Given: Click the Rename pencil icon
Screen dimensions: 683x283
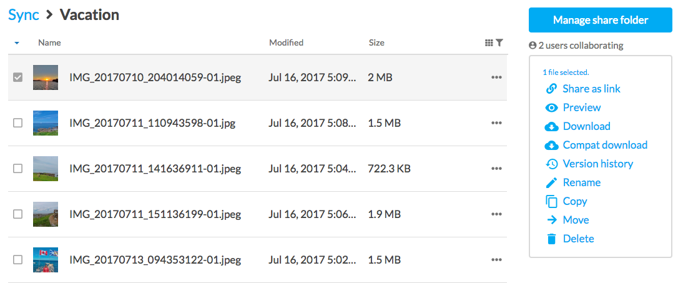Looking at the screenshot, I should point(551,182).
